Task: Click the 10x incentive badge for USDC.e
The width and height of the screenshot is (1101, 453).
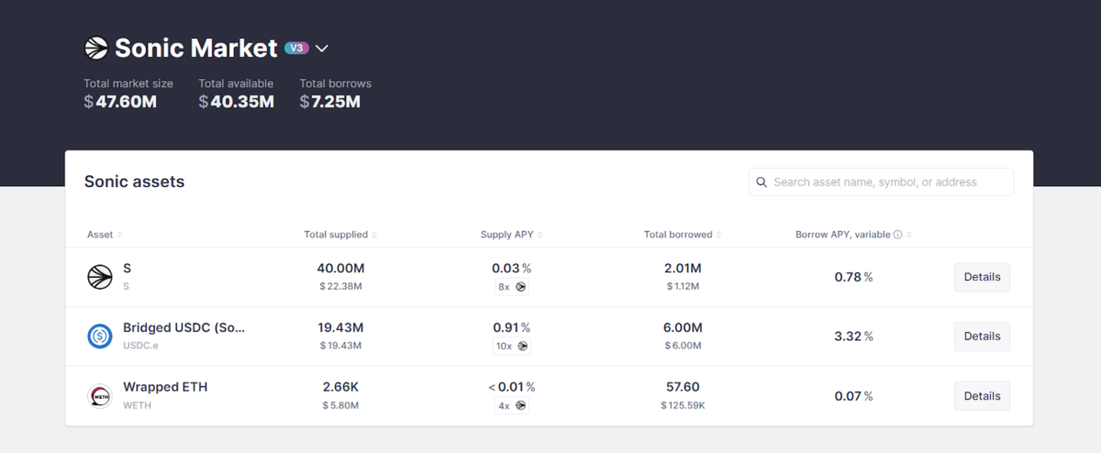Action: pyautogui.click(x=512, y=347)
